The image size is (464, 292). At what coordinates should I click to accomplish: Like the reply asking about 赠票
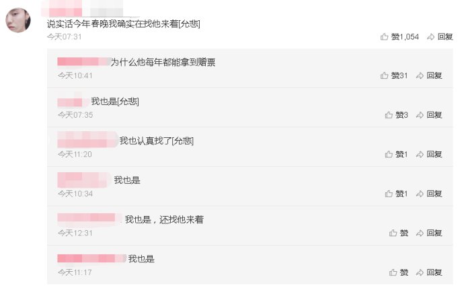pyautogui.click(x=394, y=76)
